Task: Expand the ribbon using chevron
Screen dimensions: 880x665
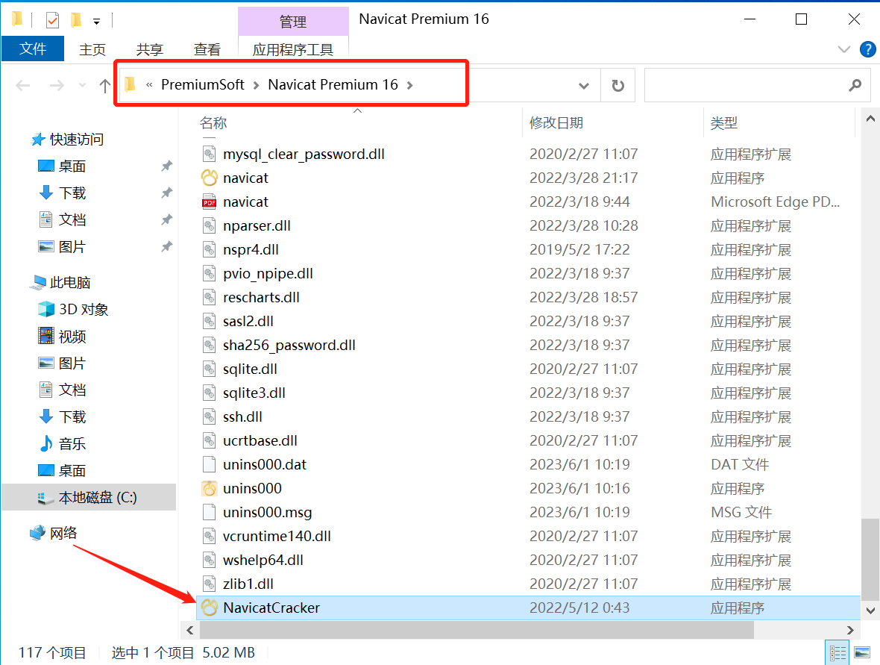Action: 844,49
